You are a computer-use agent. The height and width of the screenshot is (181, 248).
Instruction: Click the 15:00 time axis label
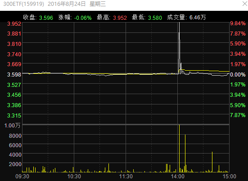(230, 176)
